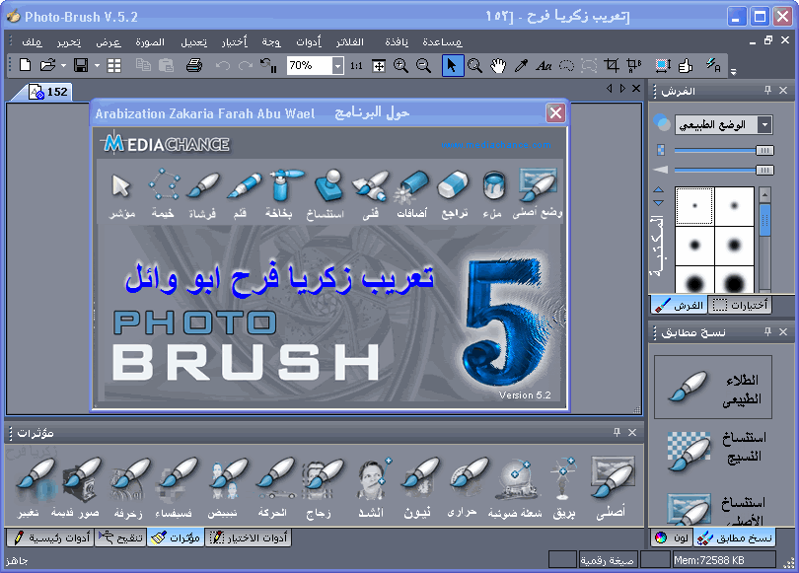Fit the image to the window
The image size is (799, 573).
pos(379,66)
